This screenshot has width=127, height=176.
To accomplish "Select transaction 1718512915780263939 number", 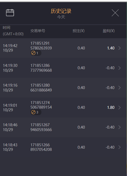I will pyautogui.click(x=41, y=46).
